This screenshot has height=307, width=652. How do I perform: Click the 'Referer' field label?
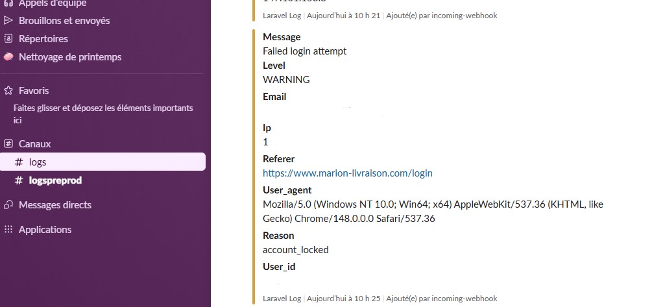(278, 159)
